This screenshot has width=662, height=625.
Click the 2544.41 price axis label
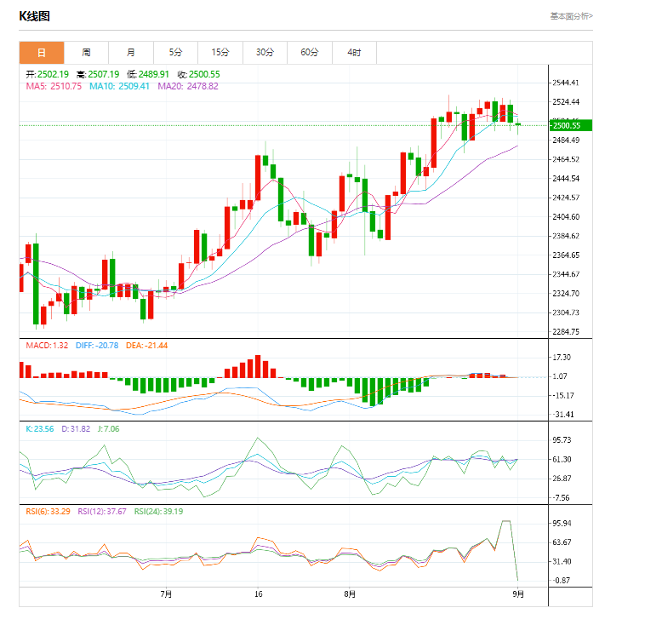[566, 83]
